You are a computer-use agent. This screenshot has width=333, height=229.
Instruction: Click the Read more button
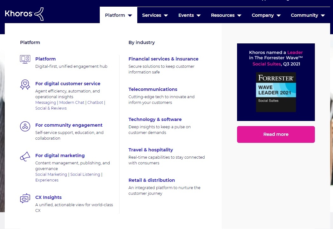click(276, 134)
